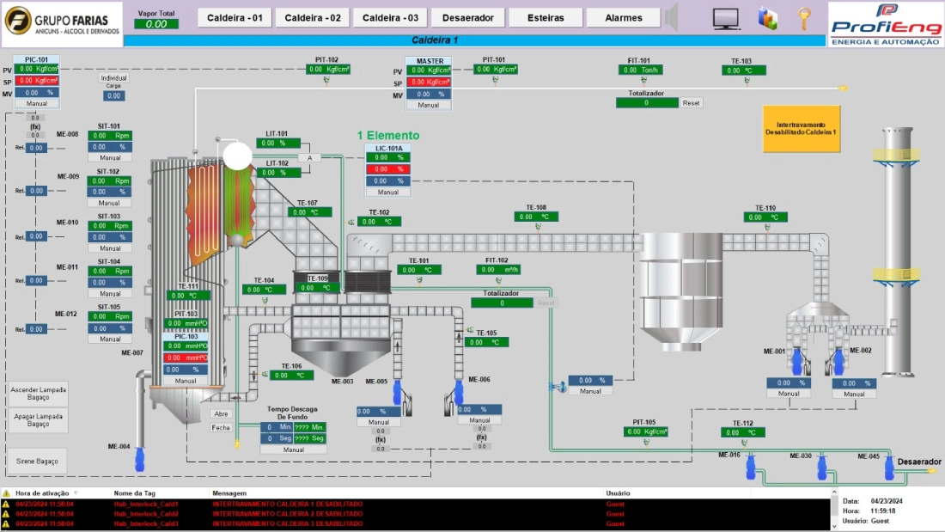Click the sensor icon below TE-108
The width and height of the screenshot is (945, 532).
click(538, 227)
